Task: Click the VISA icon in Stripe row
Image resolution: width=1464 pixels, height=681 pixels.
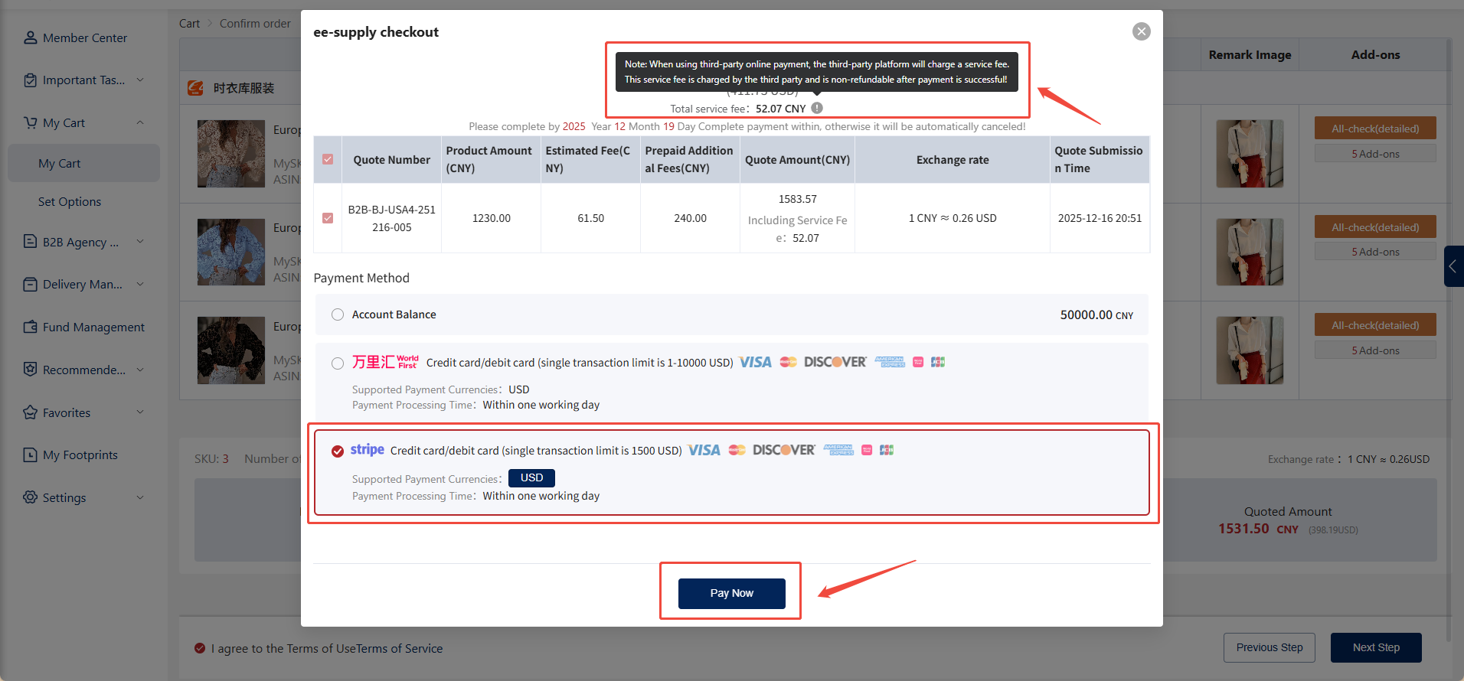Action: coord(704,450)
